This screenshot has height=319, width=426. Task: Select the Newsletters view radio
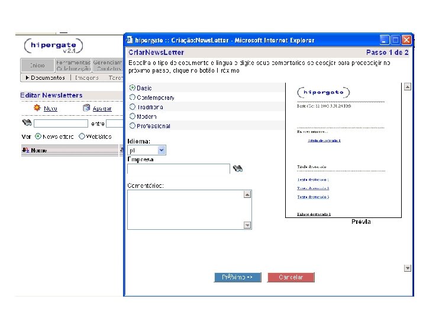point(38,136)
